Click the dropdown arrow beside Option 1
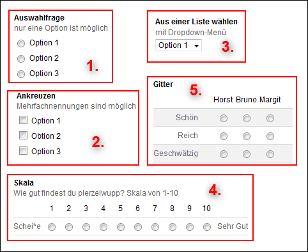 pos(196,45)
